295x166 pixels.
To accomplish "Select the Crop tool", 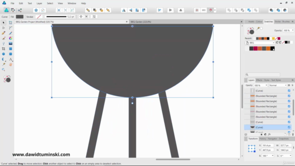I will (3, 49).
